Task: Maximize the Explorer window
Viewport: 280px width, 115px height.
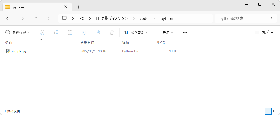Action: tap(260, 4)
